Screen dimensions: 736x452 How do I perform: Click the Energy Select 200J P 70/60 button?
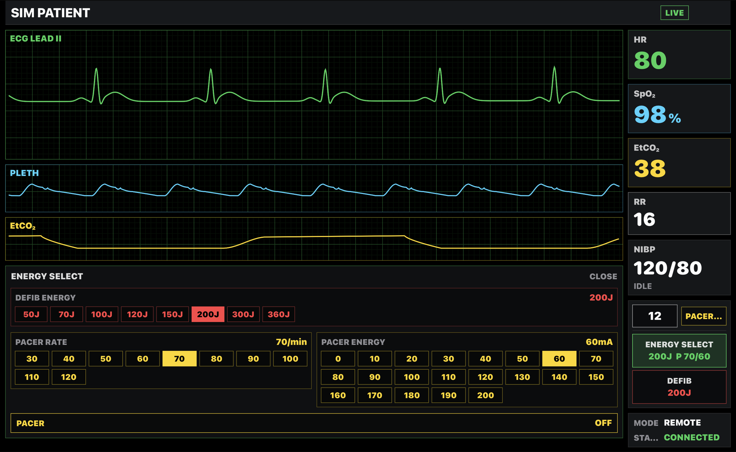(x=679, y=351)
